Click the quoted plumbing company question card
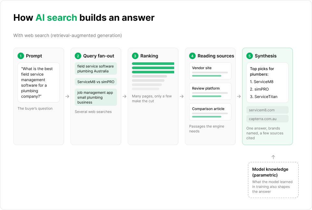312x210 pixels. [39, 82]
